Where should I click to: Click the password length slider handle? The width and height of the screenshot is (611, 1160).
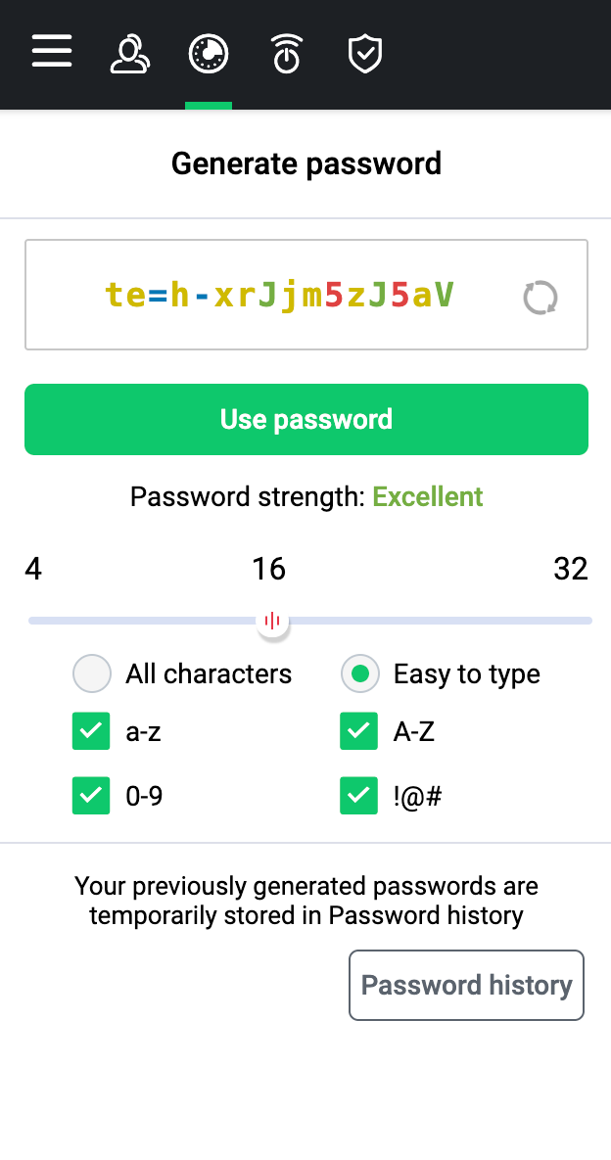[x=272, y=621]
